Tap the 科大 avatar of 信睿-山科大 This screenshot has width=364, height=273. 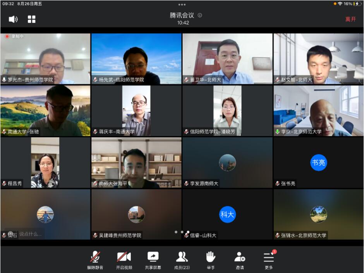click(227, 214)
